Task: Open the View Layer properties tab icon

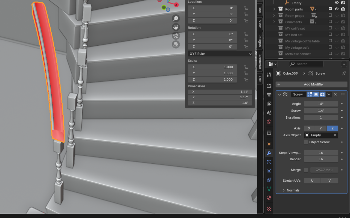Action: point(269,104)
